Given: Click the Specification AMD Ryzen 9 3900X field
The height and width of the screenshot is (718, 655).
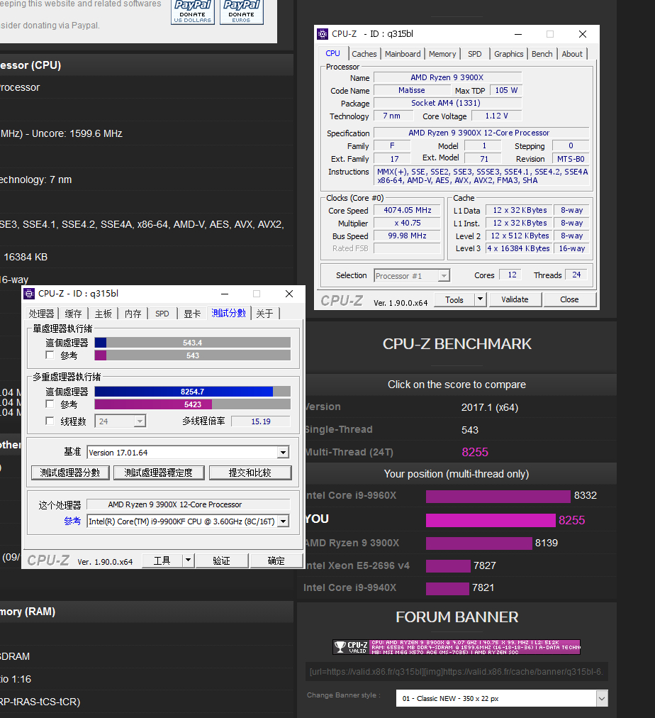Looking at the screenshot, I should click(x=481, y=133).
